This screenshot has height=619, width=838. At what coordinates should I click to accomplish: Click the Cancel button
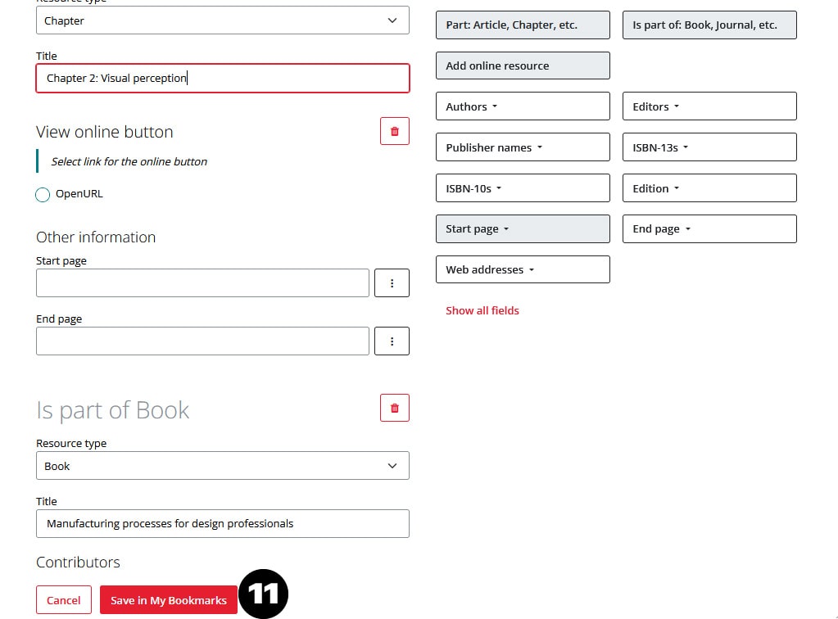pos(63,600)
